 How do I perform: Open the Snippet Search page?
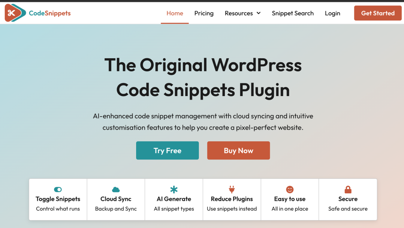[293, 13]
